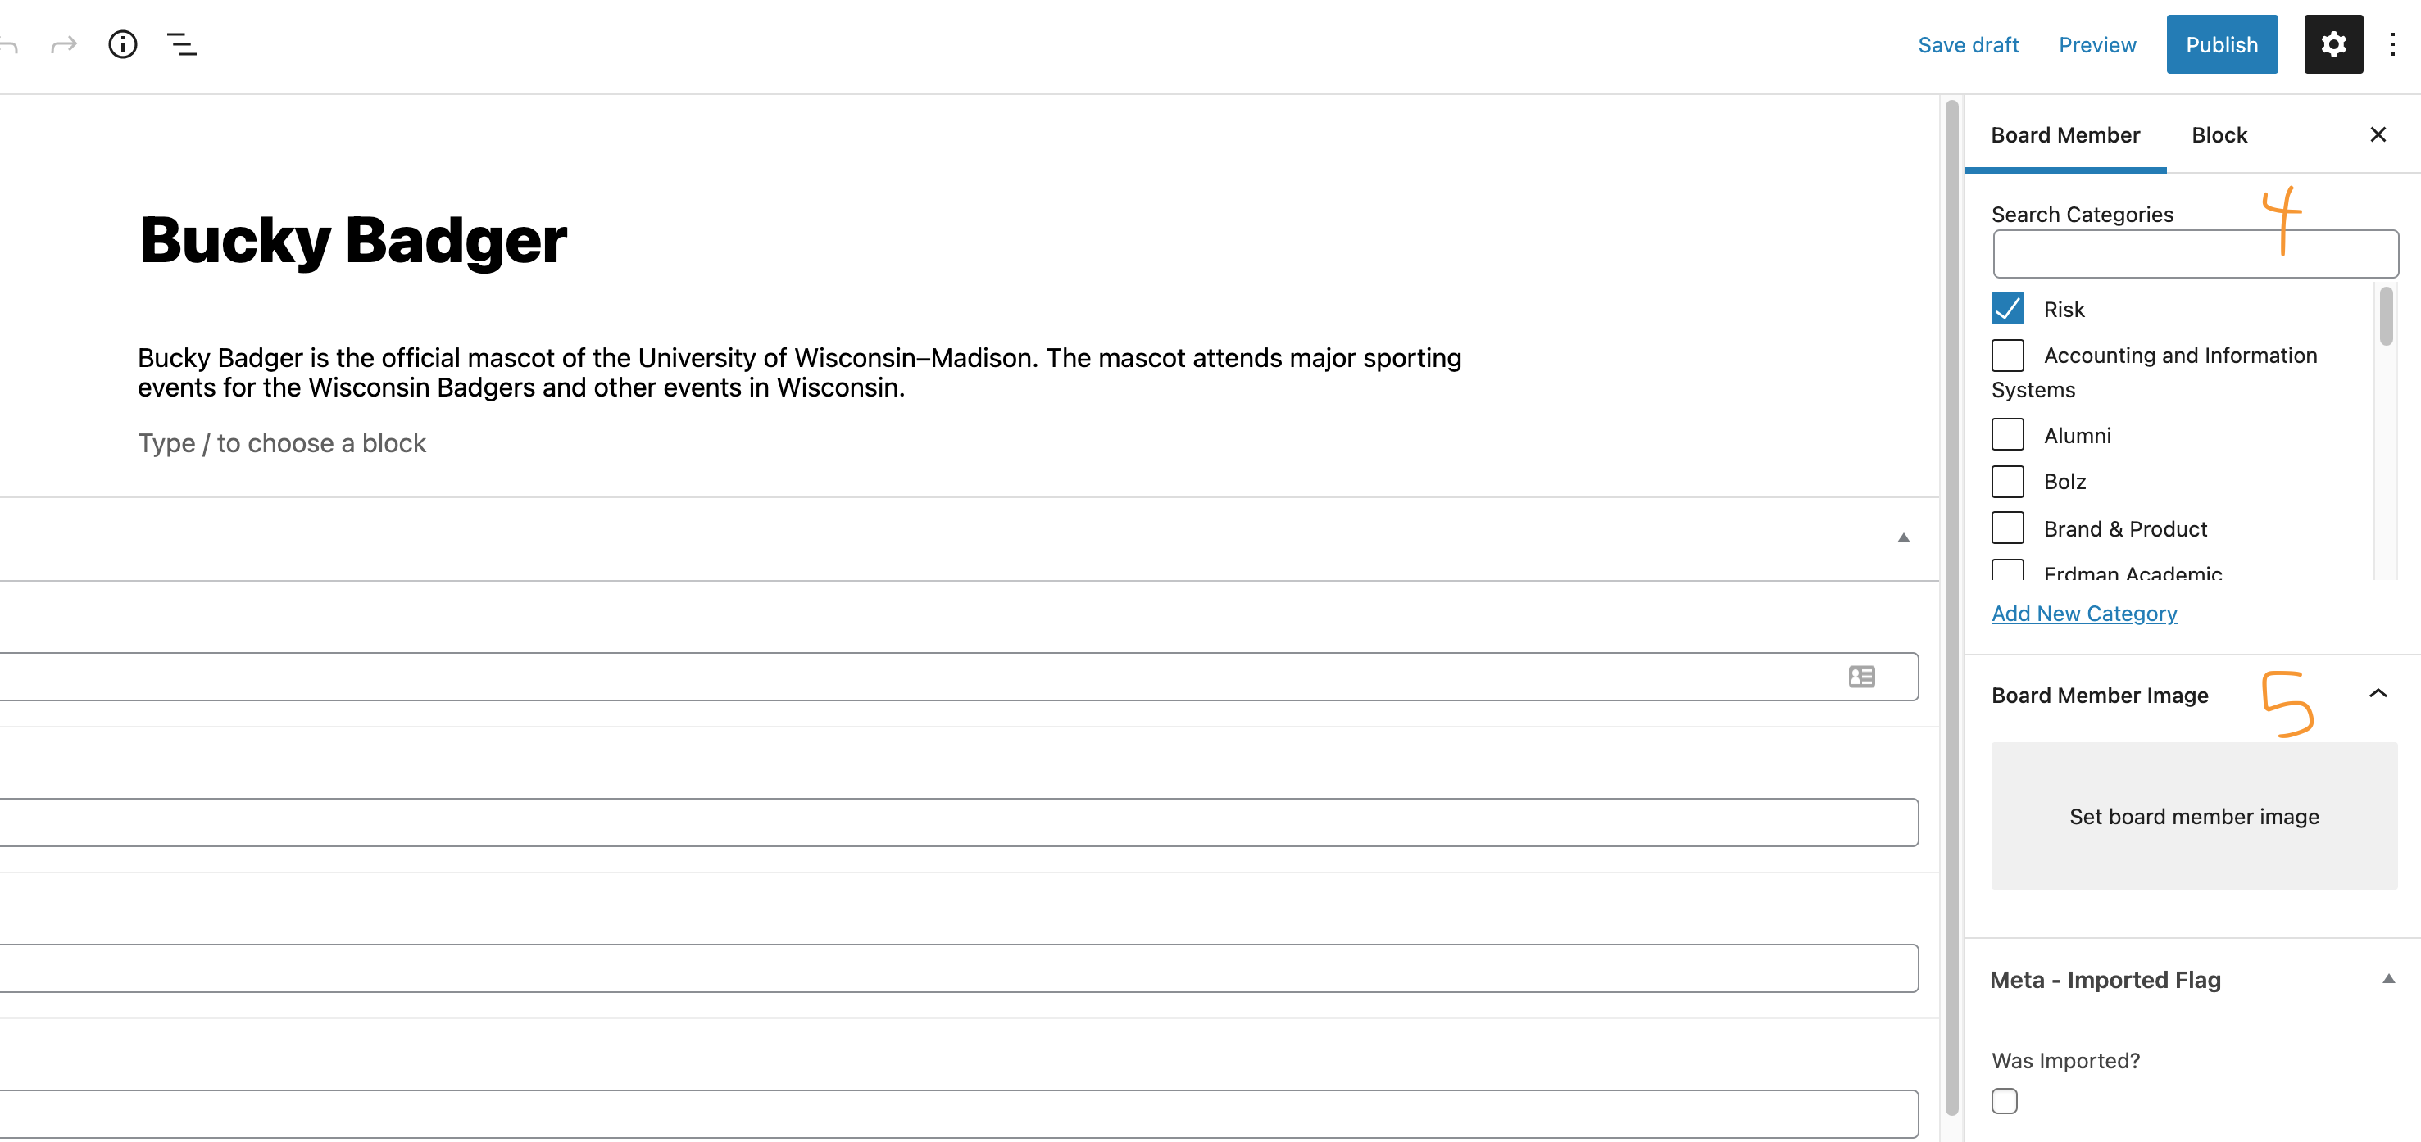2421x1142 pixels.
Task: Uncheck the Risk category
Action: pos(2007,309)
